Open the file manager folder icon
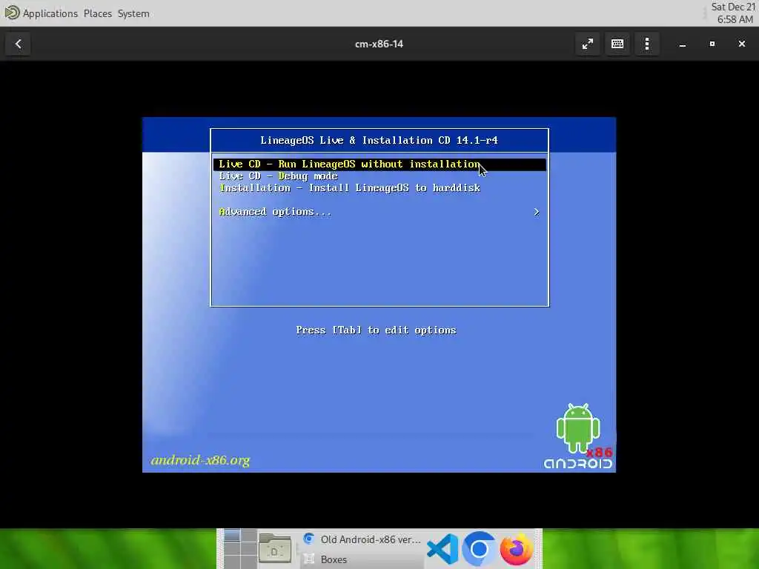 click(x=274, y=549)
